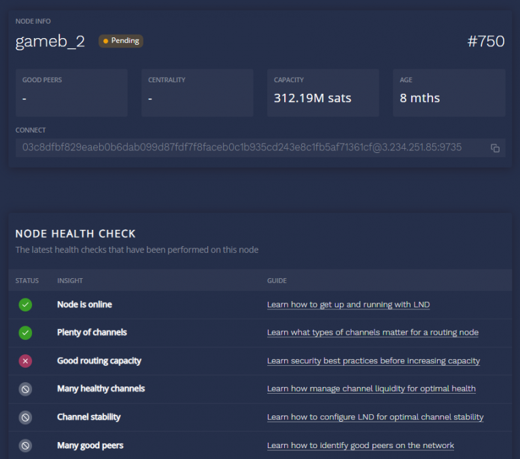Click the Age 8 mths card
The width and height of the screenshot is (520, 459).
click(x=449, y=93)
